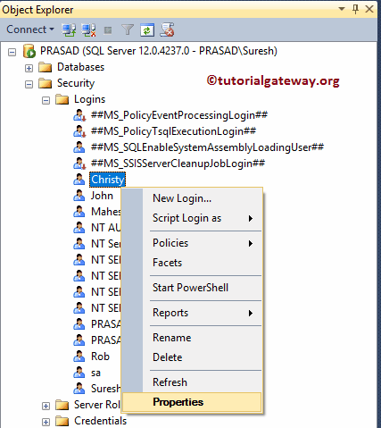This screenshot has width=381, height=428.
Task: Click the ##MS_SSISServerCleanupJobLogin## user icon
Action: point(79,164)
